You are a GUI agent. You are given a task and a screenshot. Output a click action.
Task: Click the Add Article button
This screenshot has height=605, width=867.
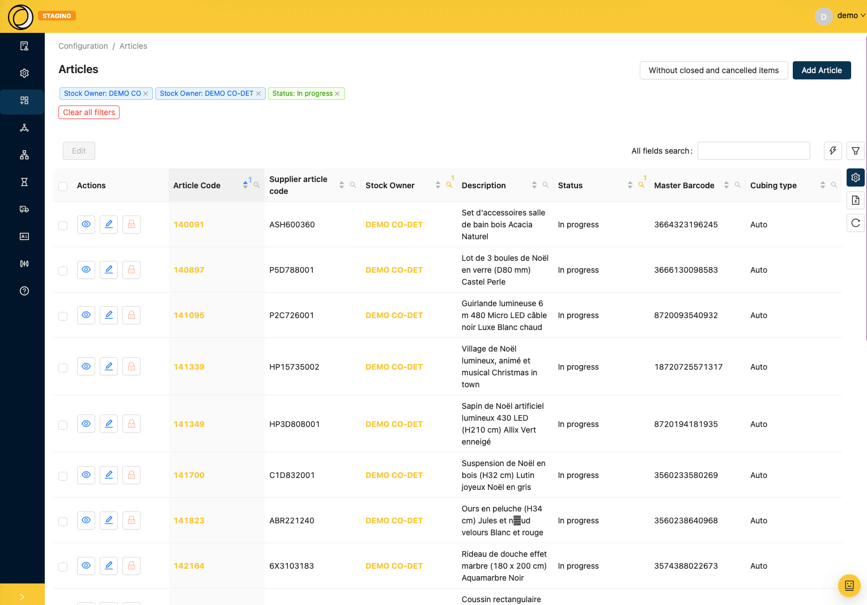pyautogui.click(x=822, y=70)
